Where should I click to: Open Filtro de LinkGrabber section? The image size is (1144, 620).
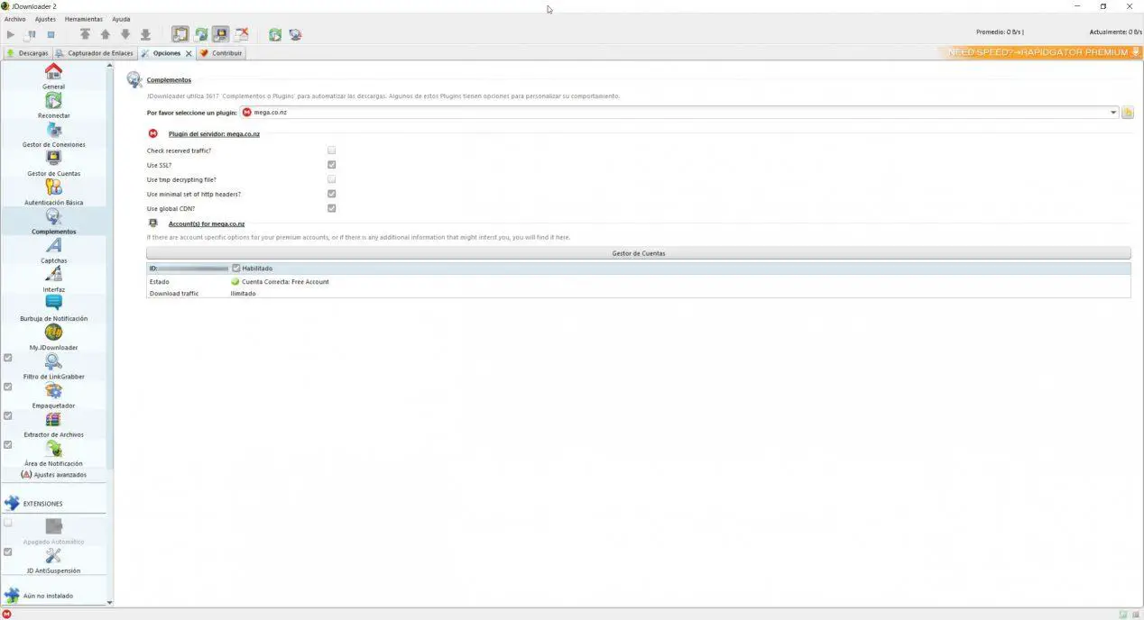[x=53, y=366]
